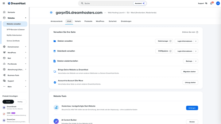Switch to the Inhalt tab
Image resolution: width=221 pixels, height=124 pixels.
(69, 21)
